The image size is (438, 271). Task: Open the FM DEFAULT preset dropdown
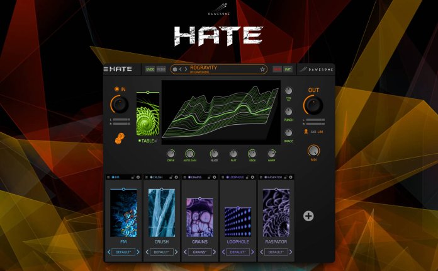(123, 252)
